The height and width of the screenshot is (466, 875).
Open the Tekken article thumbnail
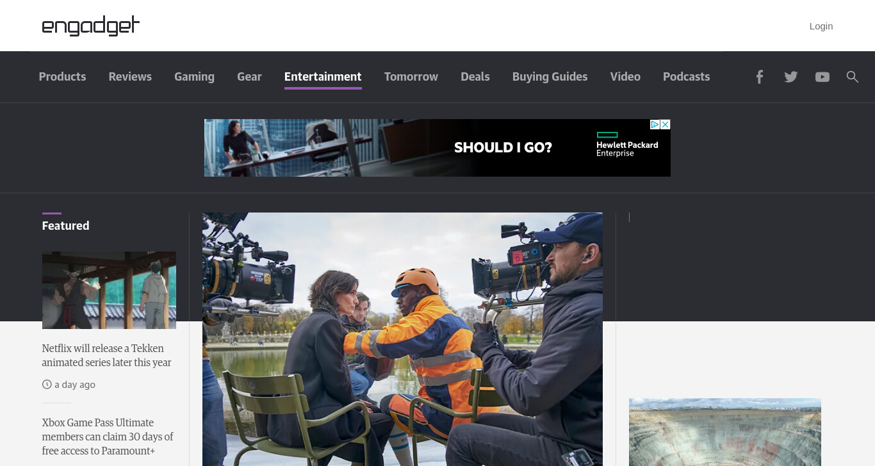(x=109, y=290)
